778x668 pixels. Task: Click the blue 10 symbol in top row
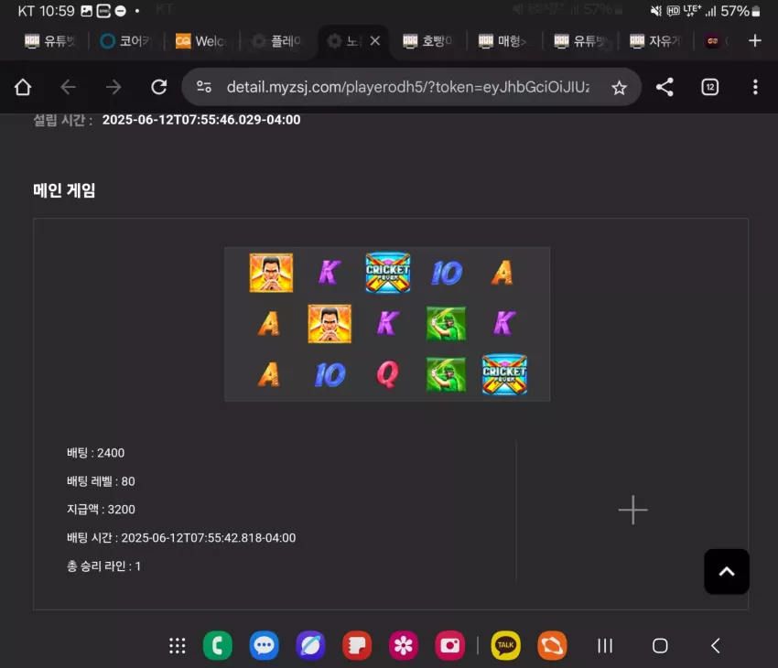point(447,273)
